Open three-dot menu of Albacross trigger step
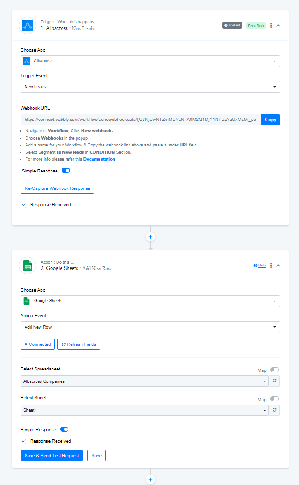This screenshot has width=299, height=485. pos(271,26)
